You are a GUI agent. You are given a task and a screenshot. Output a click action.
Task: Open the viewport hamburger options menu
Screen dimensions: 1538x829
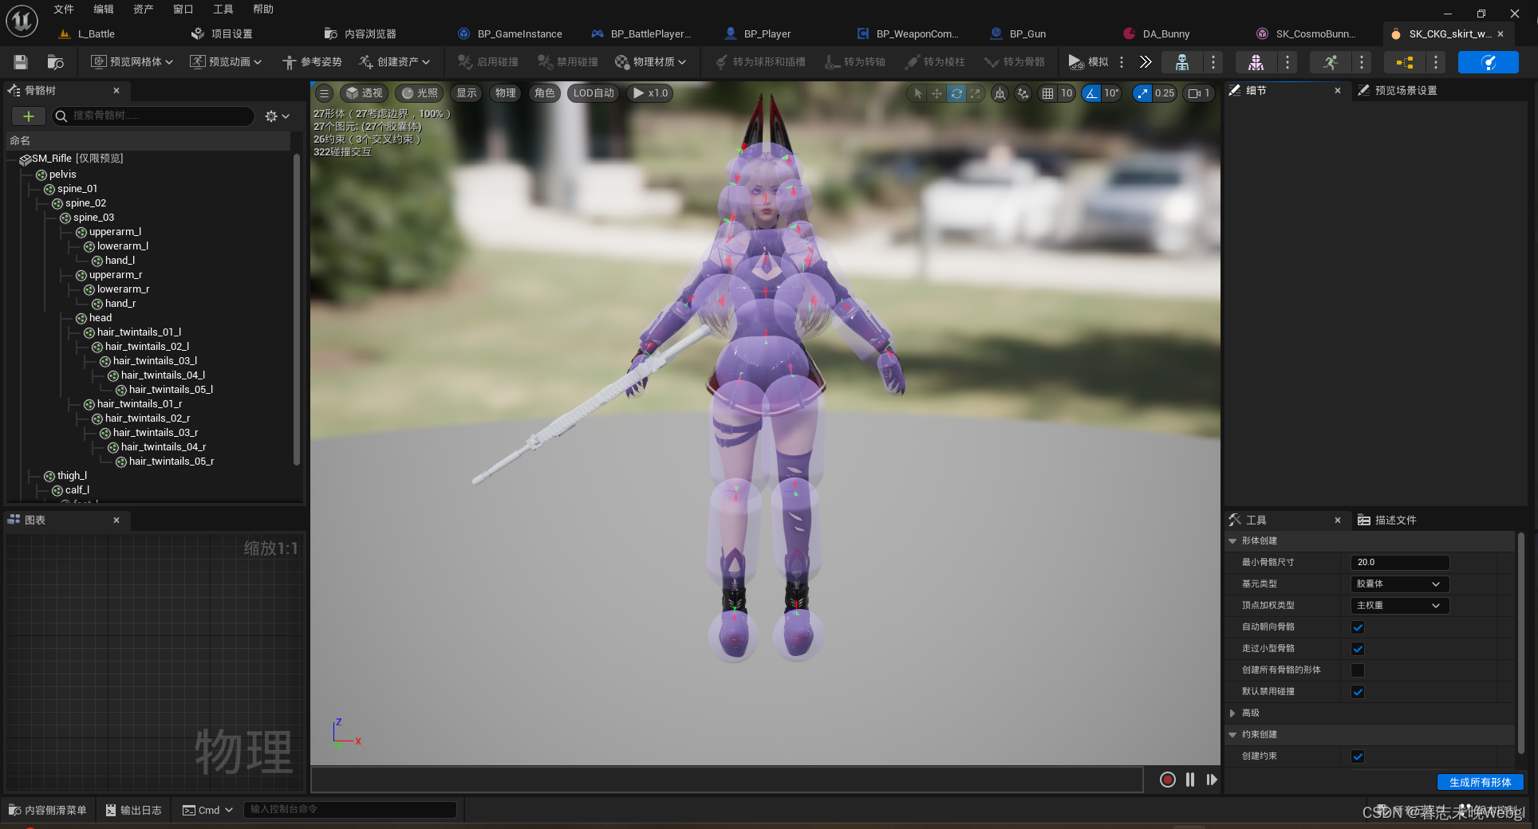click(x=324, y=93)
